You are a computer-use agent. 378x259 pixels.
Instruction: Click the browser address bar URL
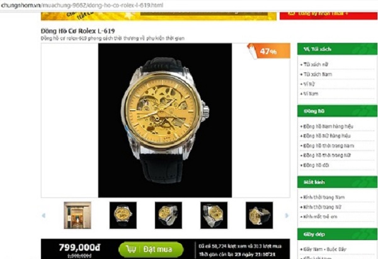pos(82,5)
